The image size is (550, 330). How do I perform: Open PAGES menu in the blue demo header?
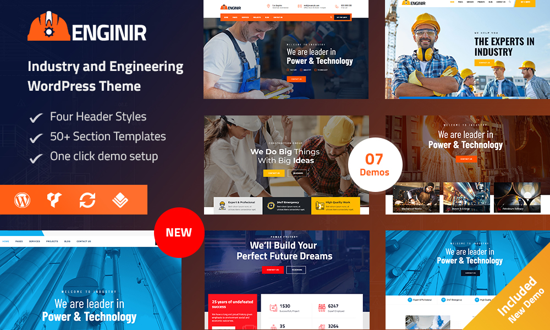tap(19, 241)
